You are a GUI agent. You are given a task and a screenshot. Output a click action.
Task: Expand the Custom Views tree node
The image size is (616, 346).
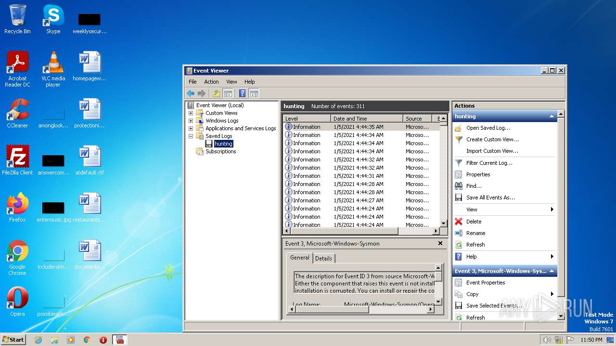(x=191, y=113)
